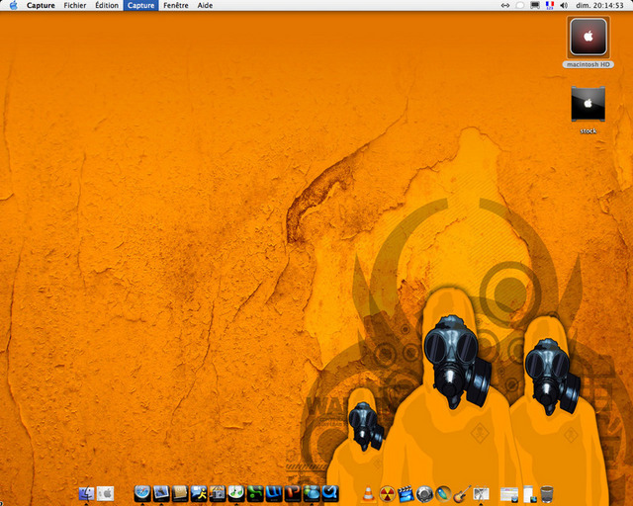Open the orange PowerPoint dock icon
This screenshot has width=633, height=506.
pos(293,493)
